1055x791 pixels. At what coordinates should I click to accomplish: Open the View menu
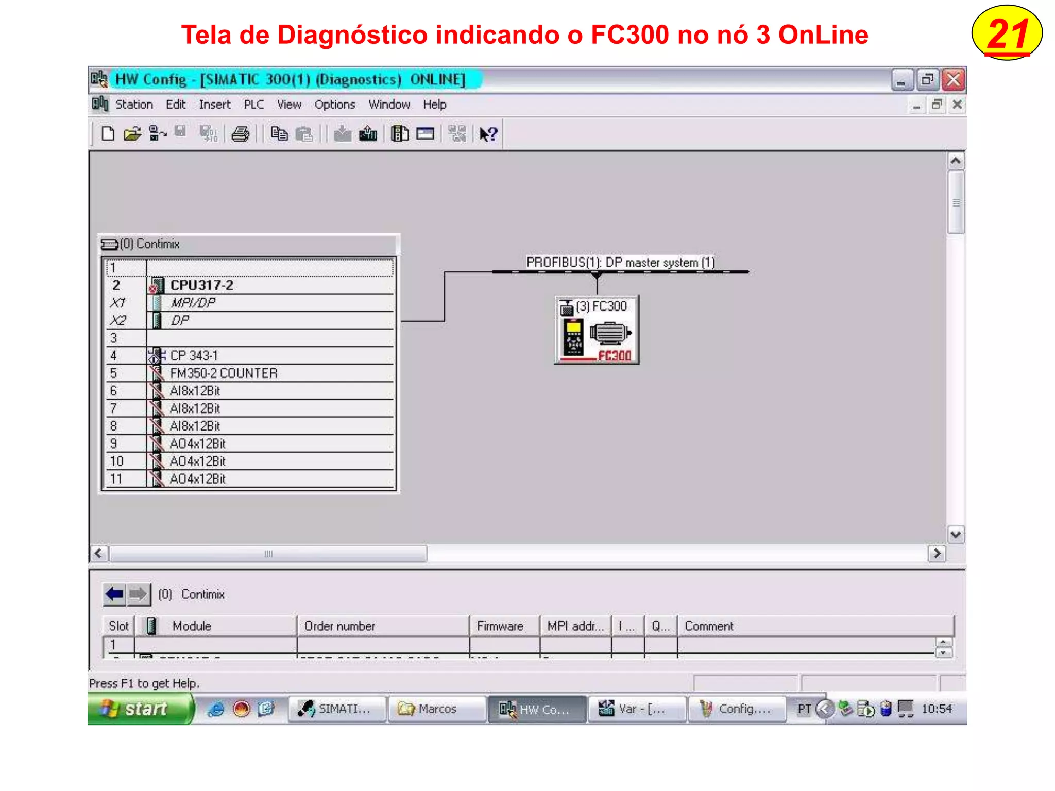289,105
